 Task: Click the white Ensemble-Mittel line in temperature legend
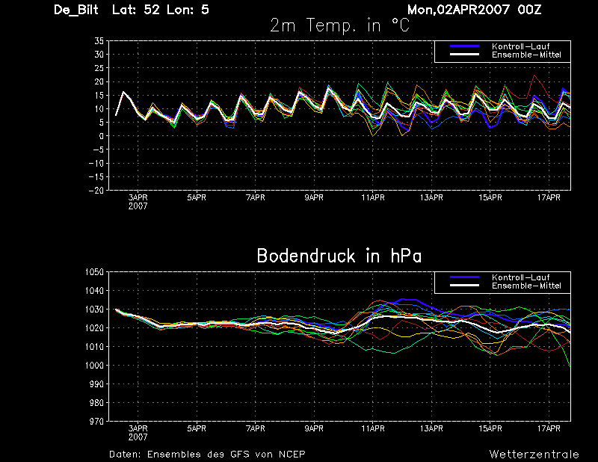[464, 55]
